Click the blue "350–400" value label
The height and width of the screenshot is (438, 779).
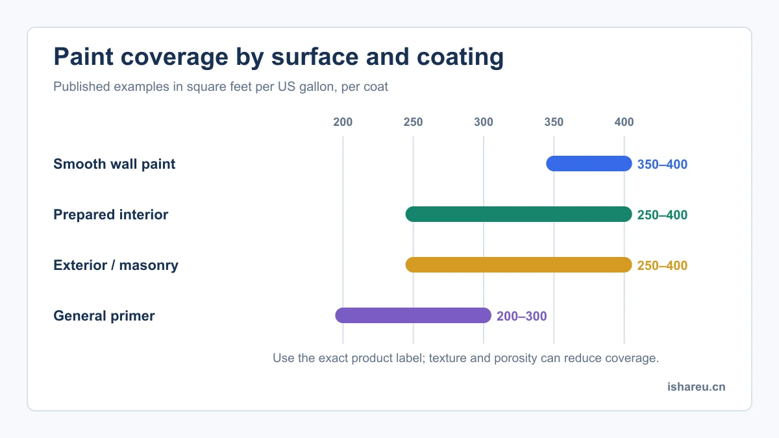tap(662, 165)
